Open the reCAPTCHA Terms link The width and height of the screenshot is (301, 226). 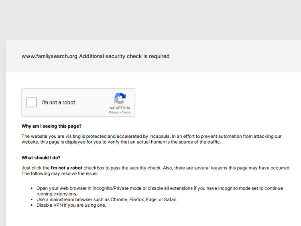(126, 112)
